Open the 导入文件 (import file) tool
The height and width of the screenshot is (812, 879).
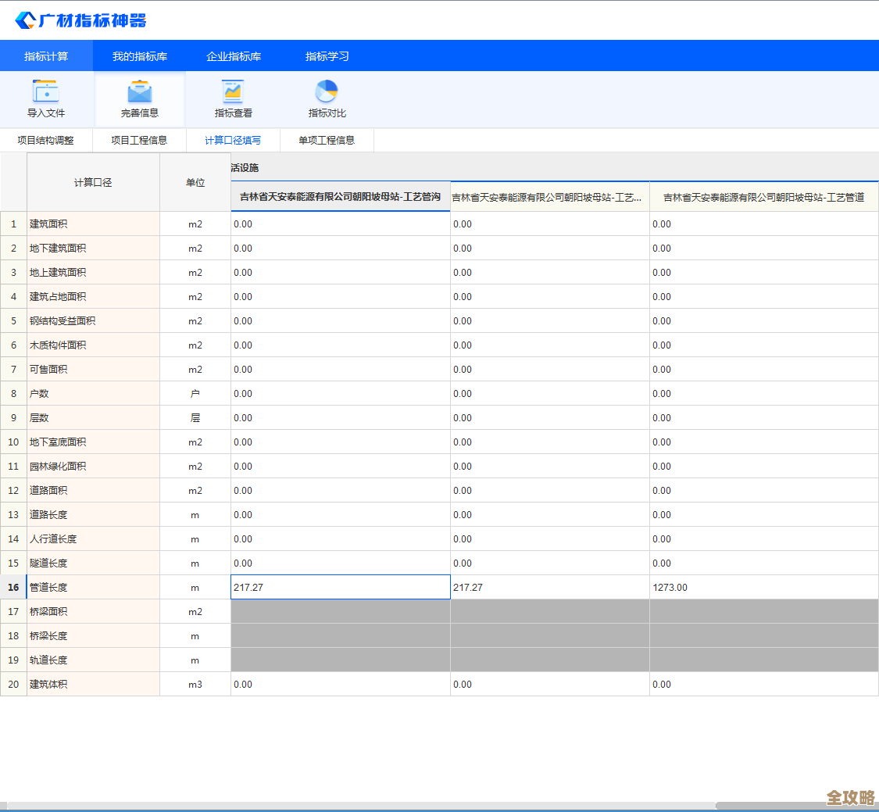click(47, 98)
